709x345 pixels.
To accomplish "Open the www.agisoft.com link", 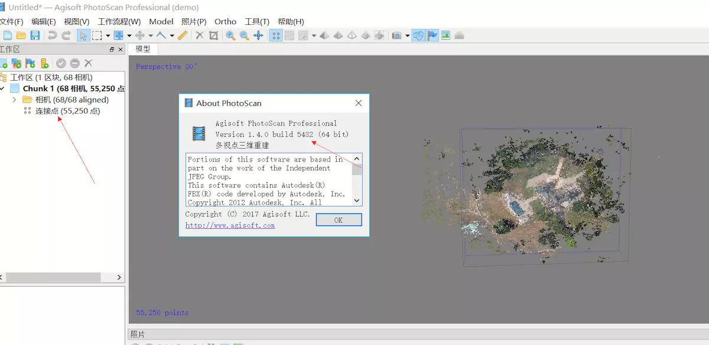I will [230, 225].
